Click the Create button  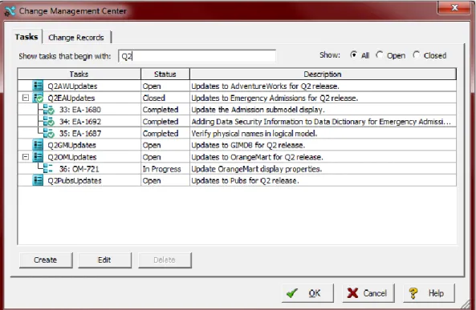coord(46,260)
